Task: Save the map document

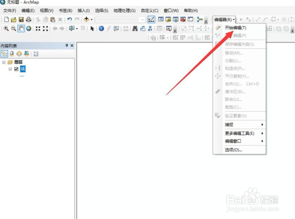Action: 22,18
